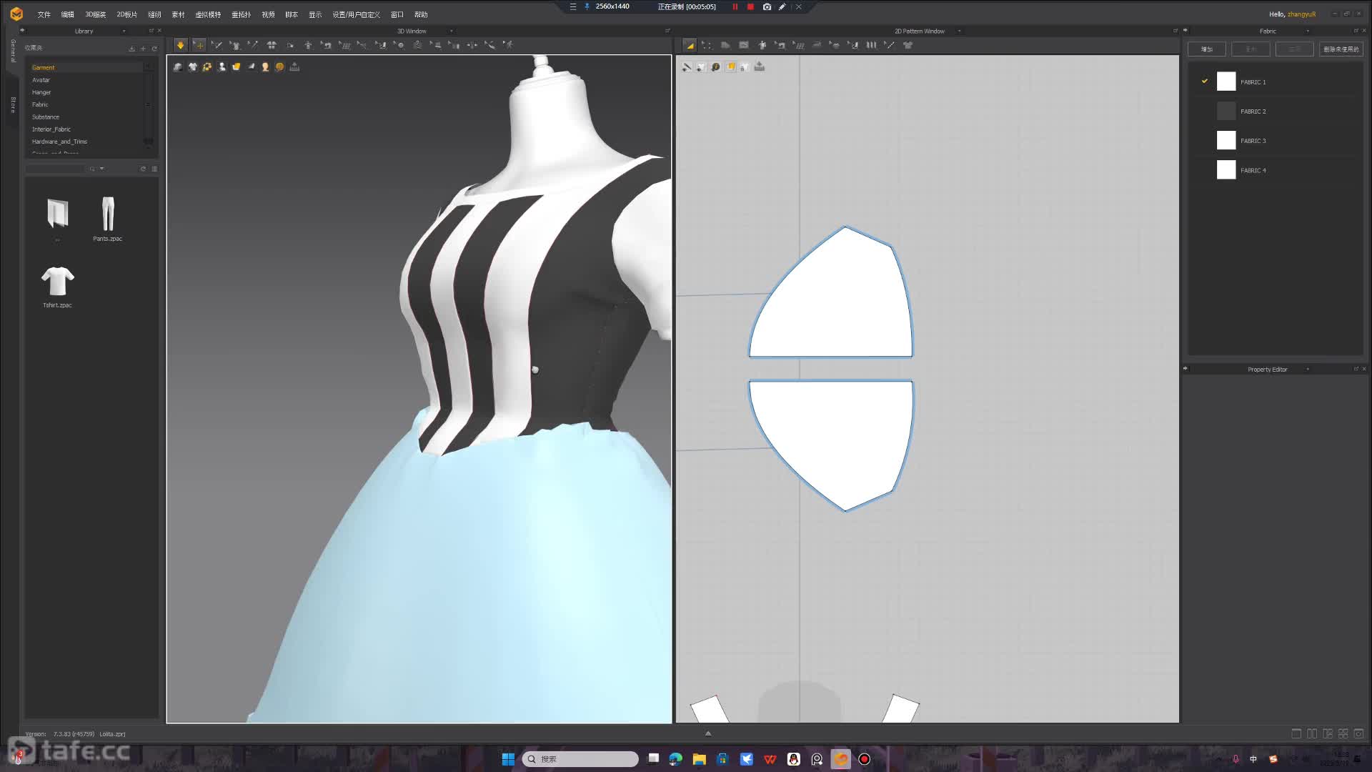Select the sewing machine icon in 3D toolbar
Image resolution: width=1372 pixels, height=772 pixels.
tap(327, 45)
